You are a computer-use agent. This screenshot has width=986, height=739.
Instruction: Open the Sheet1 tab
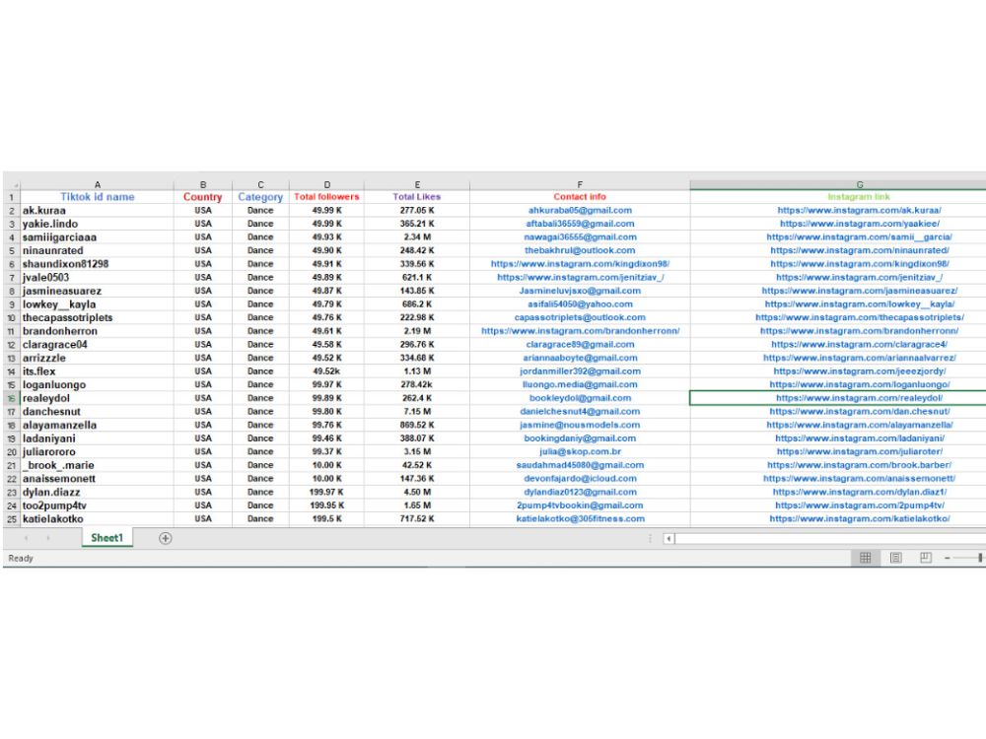(106, 538)
